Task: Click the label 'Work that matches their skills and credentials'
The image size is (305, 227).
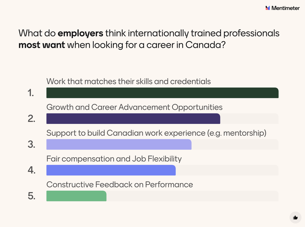Action: tap(128, 82)
